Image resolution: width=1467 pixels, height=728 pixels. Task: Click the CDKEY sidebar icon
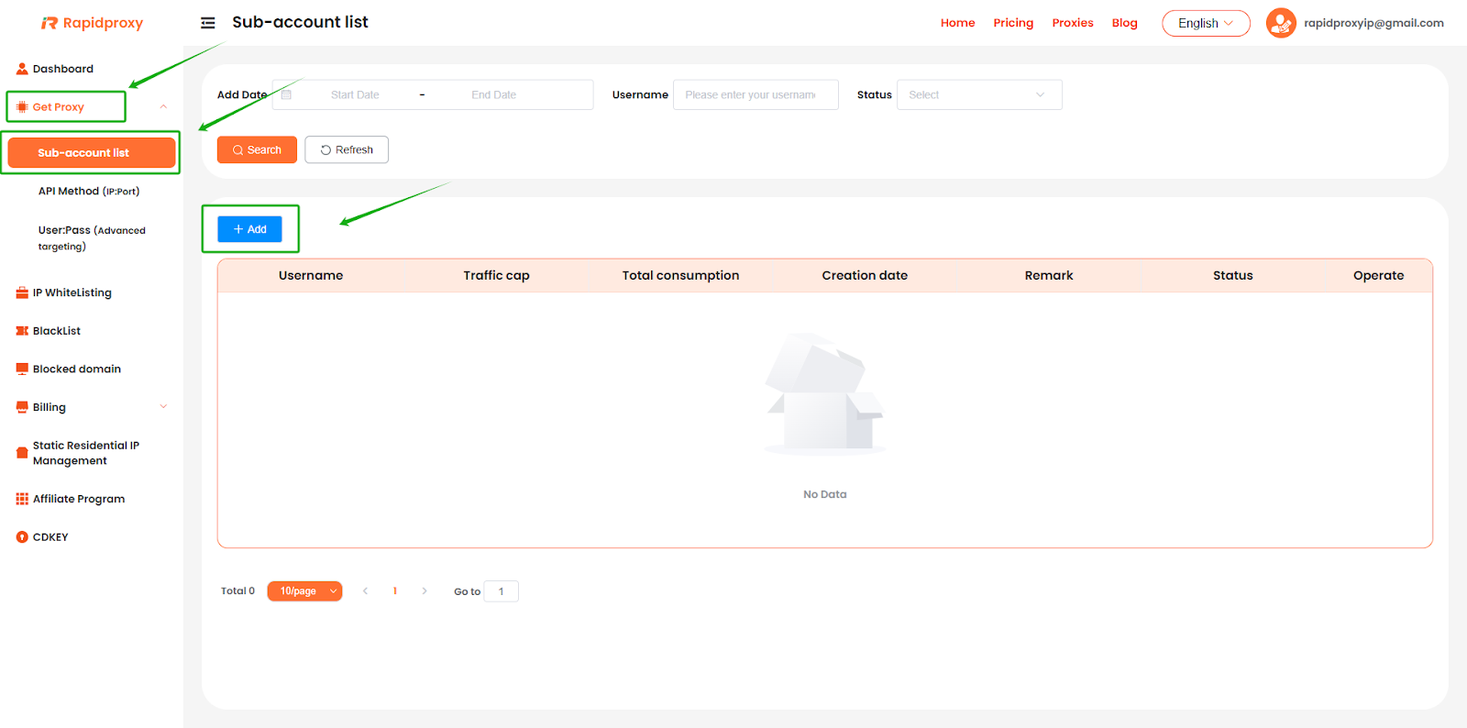point(22,537)
